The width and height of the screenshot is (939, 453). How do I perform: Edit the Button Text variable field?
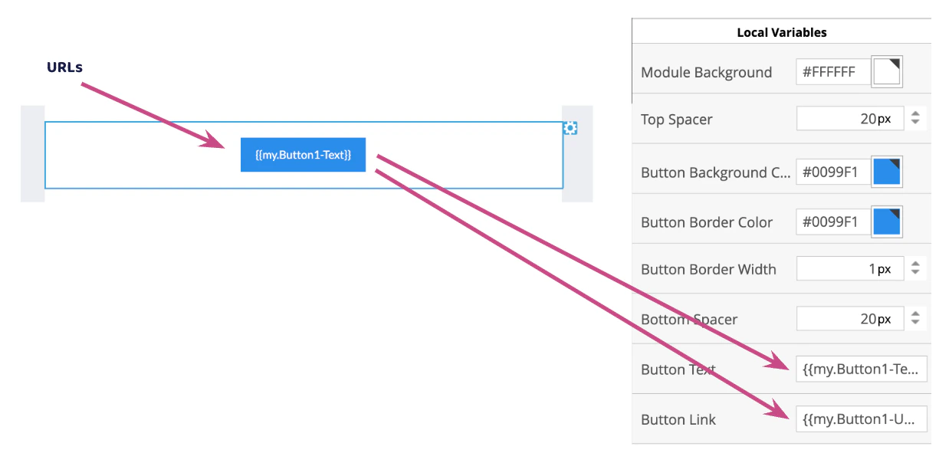860,369
